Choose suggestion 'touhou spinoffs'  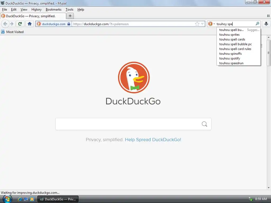(x=239, y=53)
